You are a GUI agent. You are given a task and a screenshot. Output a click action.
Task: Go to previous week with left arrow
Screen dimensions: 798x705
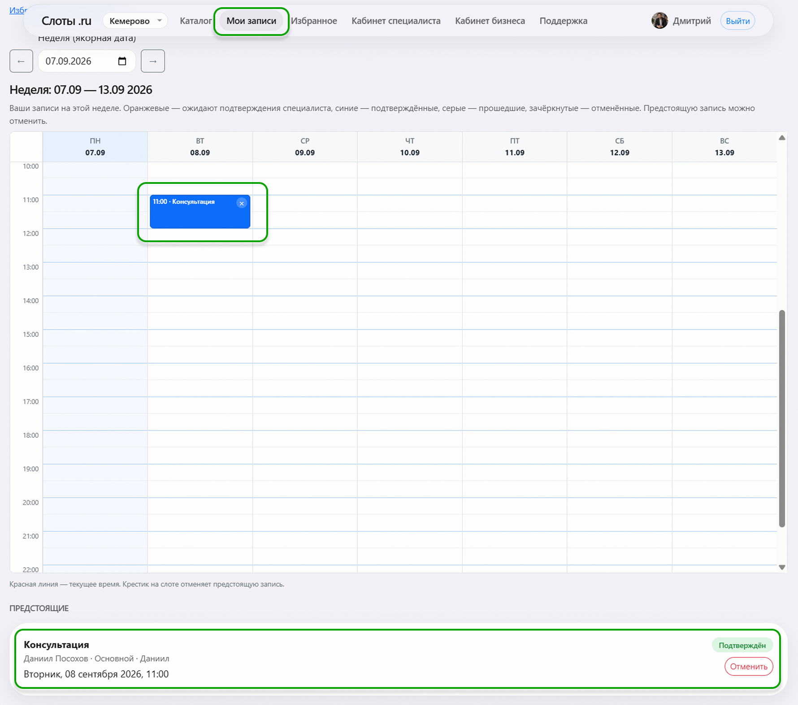click(x=21, y=61)
